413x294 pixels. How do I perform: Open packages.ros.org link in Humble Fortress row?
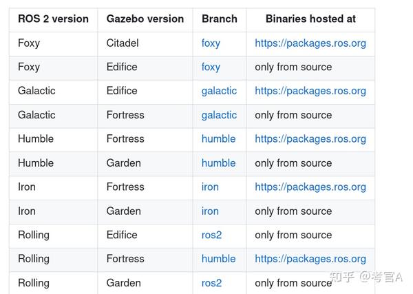[310, 139]
